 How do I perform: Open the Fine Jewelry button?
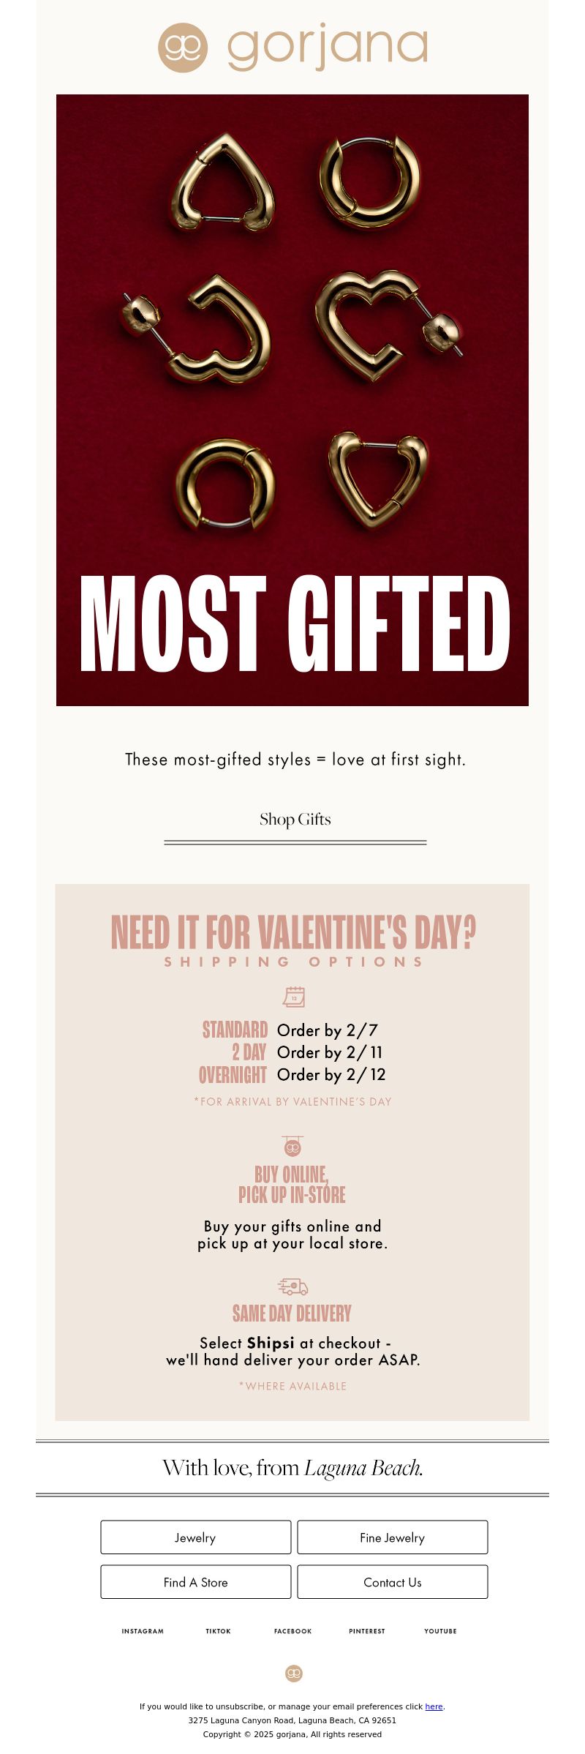point(393,1537)
